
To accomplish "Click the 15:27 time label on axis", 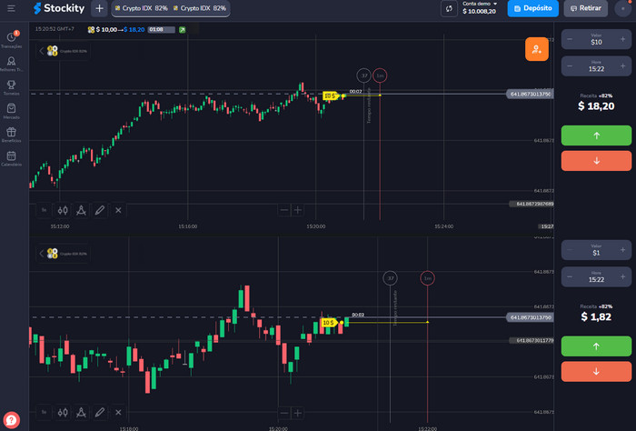I will (546, 226).
